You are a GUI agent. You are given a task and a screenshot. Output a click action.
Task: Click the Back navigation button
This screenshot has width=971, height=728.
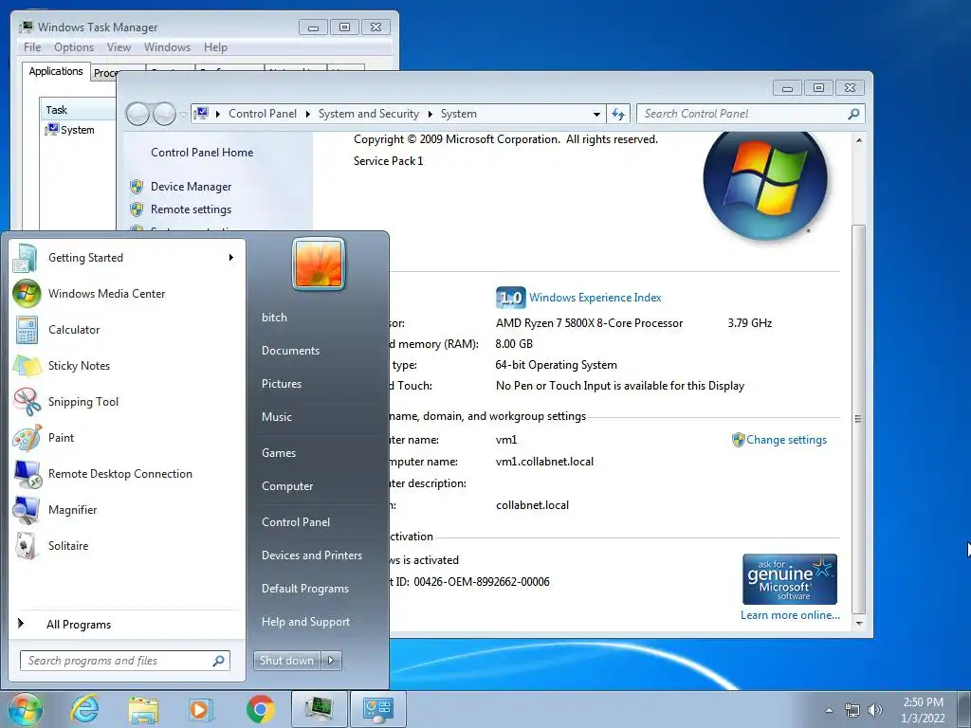pos(138,114)
